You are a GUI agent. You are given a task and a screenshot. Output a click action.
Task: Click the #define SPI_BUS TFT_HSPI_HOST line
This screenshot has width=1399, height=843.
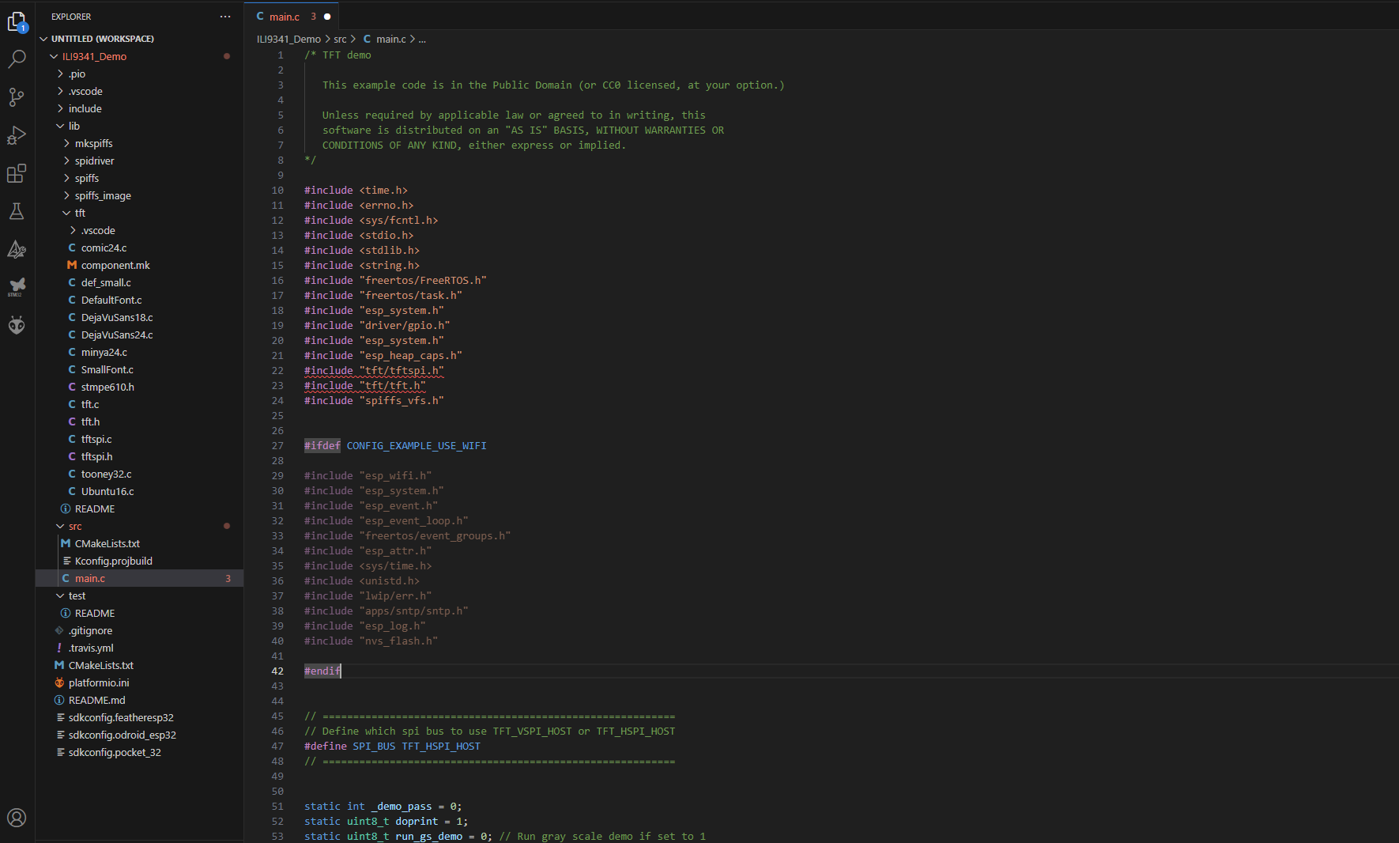point(392,746)
